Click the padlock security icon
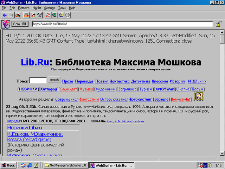 [218, 24]
